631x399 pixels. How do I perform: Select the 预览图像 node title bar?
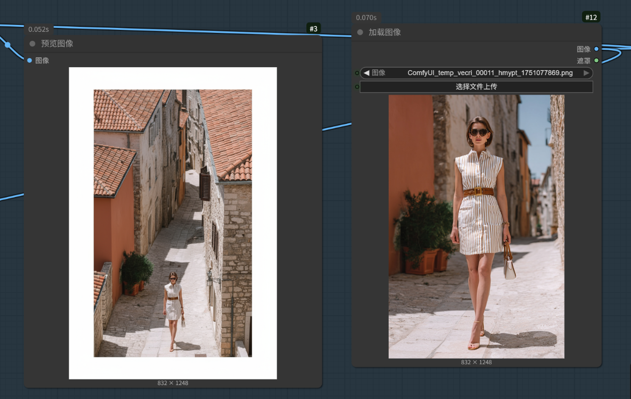[174, 44]
